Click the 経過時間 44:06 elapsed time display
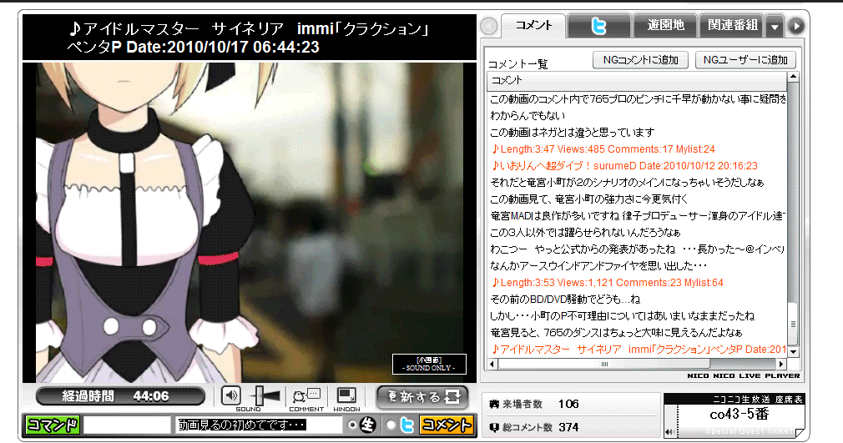 click(120, 396)
